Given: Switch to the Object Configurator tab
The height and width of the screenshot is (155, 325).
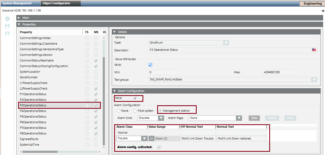Looking at the screenshot, I should coord(57,3).
